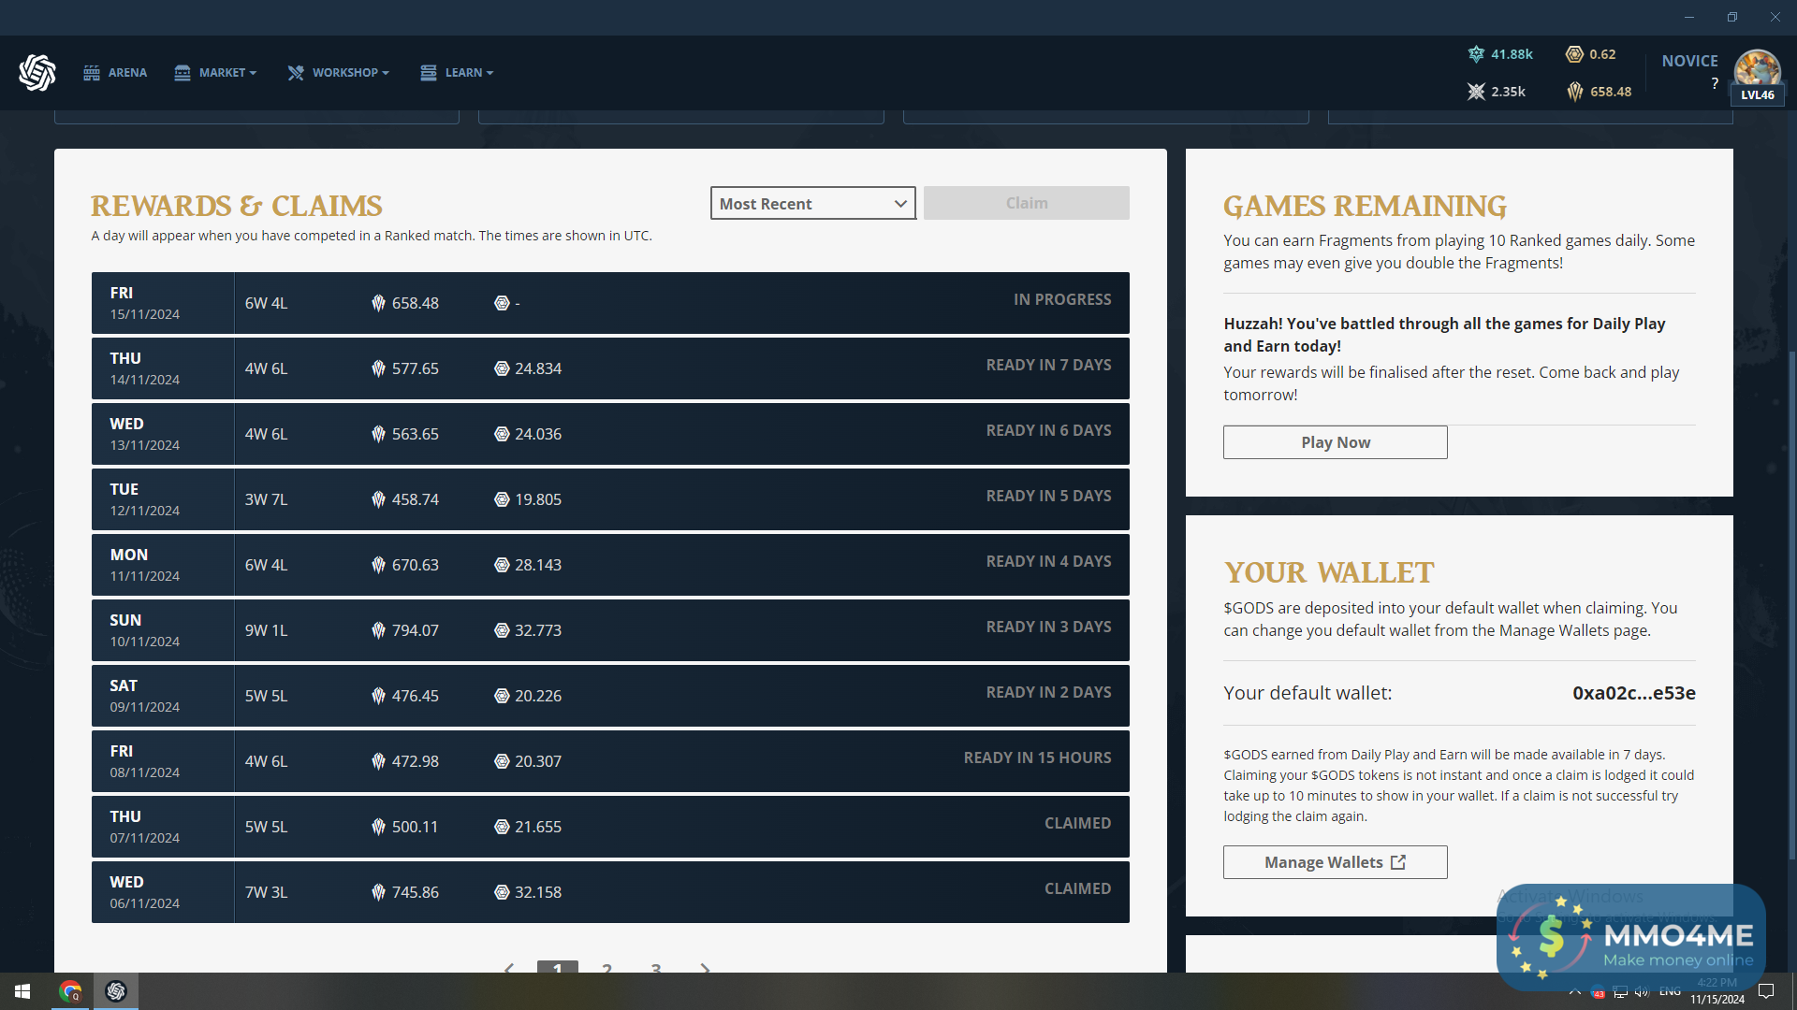Click fragments icon beside 563.65
The height and width of the screenshot is (1010, 1797).
click(378, 434)
